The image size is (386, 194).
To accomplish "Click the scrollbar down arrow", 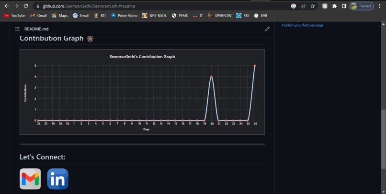I will [x=384, y=192].
